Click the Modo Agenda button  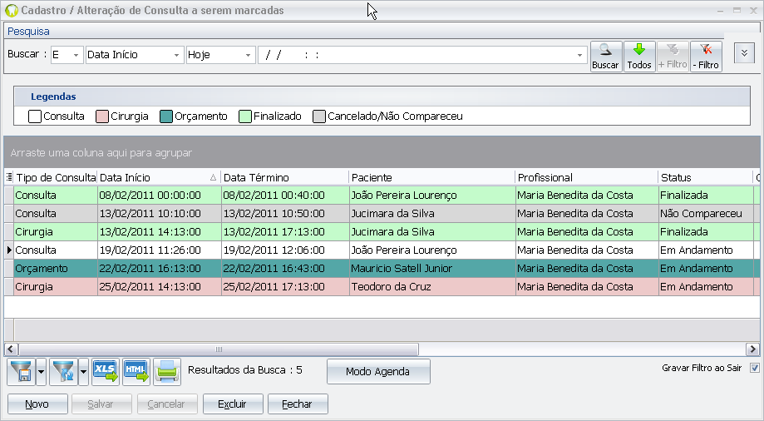[x=378, y=372]
